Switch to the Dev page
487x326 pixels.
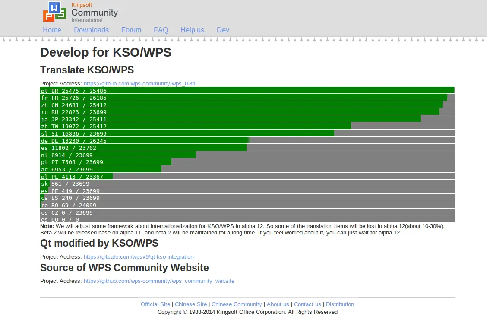223,30
